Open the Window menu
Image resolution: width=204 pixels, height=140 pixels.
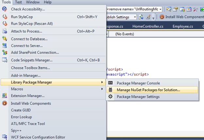pos(33,2)
